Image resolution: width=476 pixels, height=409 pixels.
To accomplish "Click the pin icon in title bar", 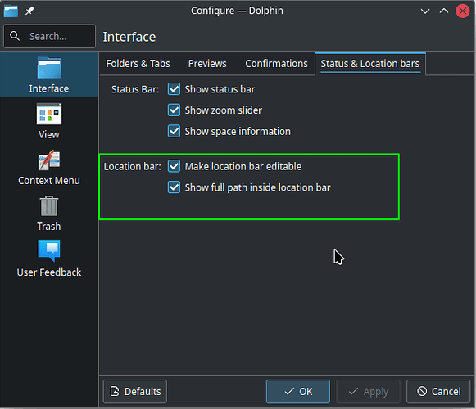I will pyautogui.click(x=29, y=11).
